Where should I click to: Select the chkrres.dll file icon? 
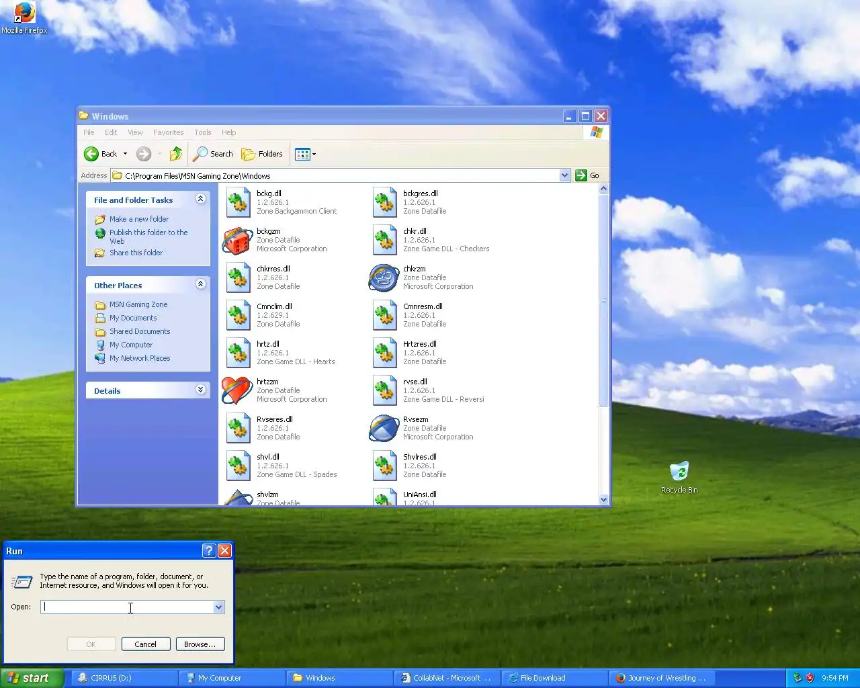tap(238, 278)
